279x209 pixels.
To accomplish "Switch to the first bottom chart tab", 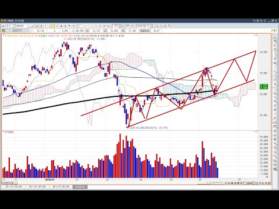I will [13, 187].
